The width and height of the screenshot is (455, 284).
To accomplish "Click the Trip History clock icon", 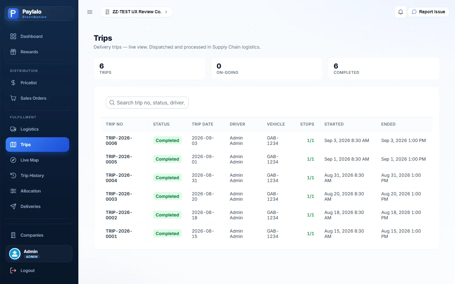I will point(13,175).
